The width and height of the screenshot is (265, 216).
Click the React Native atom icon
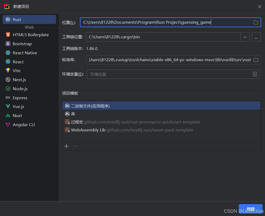click(x=8, y=53)
